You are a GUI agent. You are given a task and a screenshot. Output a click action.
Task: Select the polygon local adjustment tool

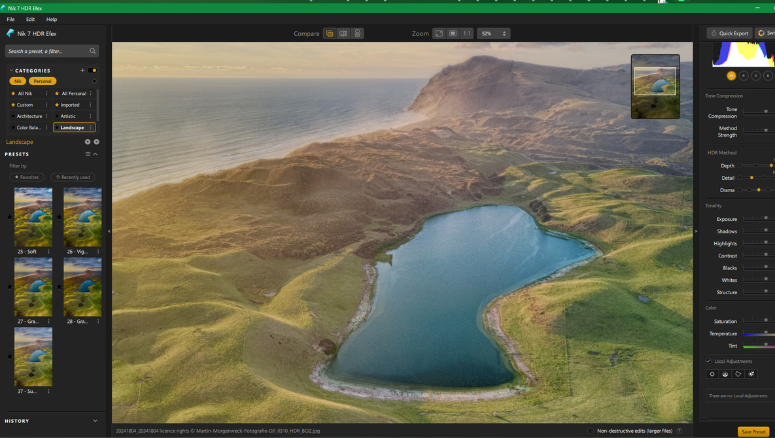click(x=738, y=374)
